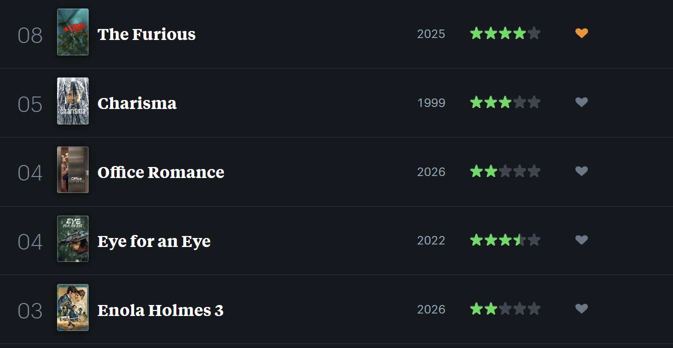Open Eye for an Eye title link

(154, 241)
